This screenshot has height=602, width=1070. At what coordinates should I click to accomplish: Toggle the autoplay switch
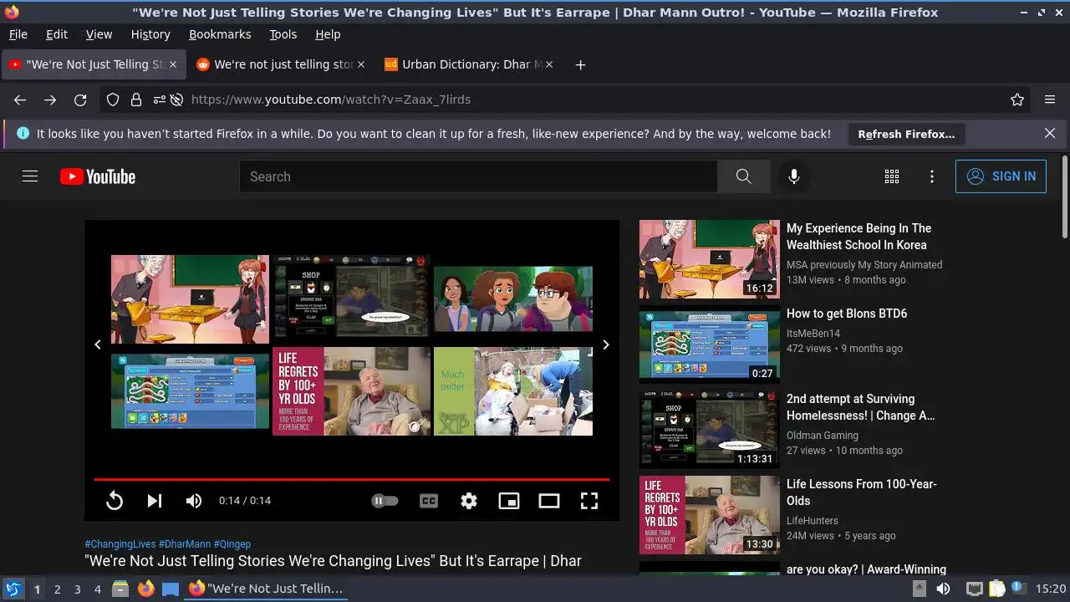[385, 501]
